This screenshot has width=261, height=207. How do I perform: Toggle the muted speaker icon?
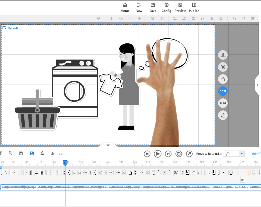point(61,154)
